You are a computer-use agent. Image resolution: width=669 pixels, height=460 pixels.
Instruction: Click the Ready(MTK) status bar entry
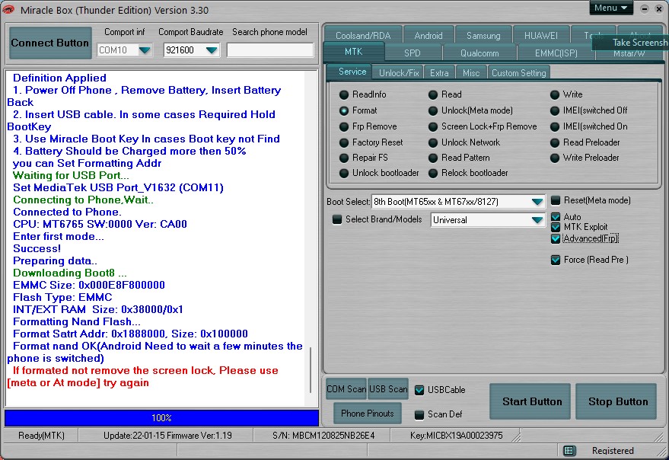click(x=41, y=436)
